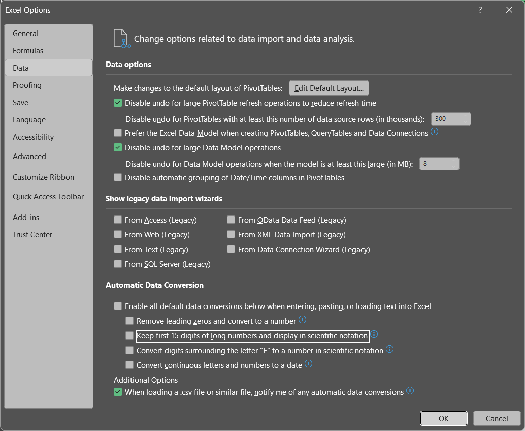
Task: Click the Edit Default Layout button
Action: click(329, 88)
